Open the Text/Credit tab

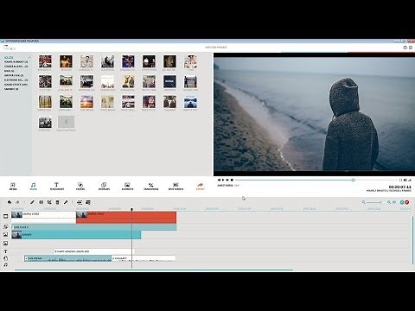click(x=57, y=186)
